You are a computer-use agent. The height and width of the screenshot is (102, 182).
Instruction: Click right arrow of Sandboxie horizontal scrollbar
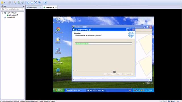[x=150, y=80]
